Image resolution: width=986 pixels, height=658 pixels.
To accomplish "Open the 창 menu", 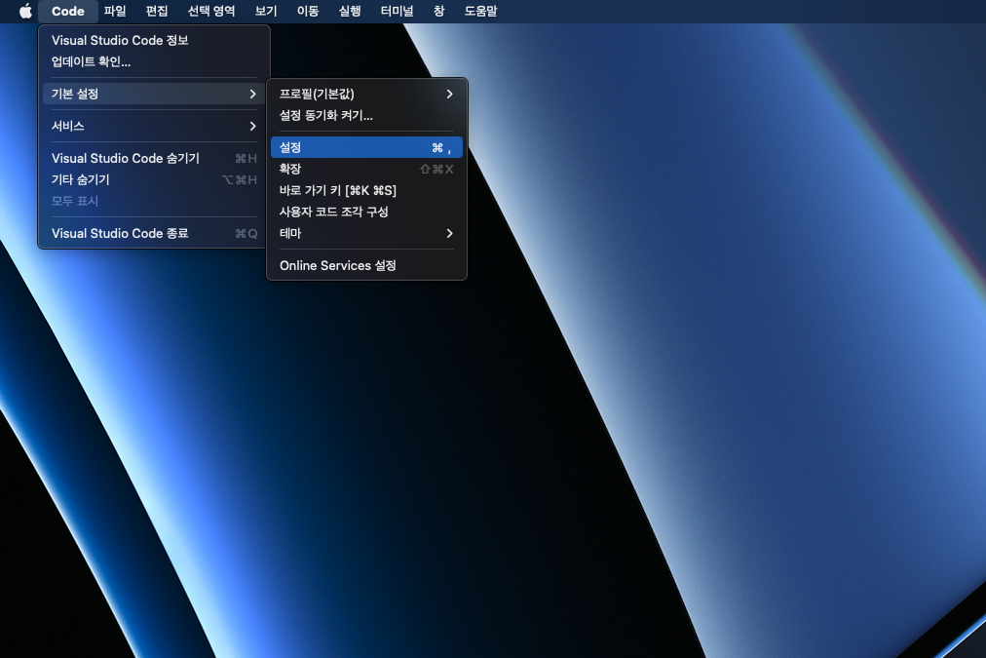I will coord(438,12).
